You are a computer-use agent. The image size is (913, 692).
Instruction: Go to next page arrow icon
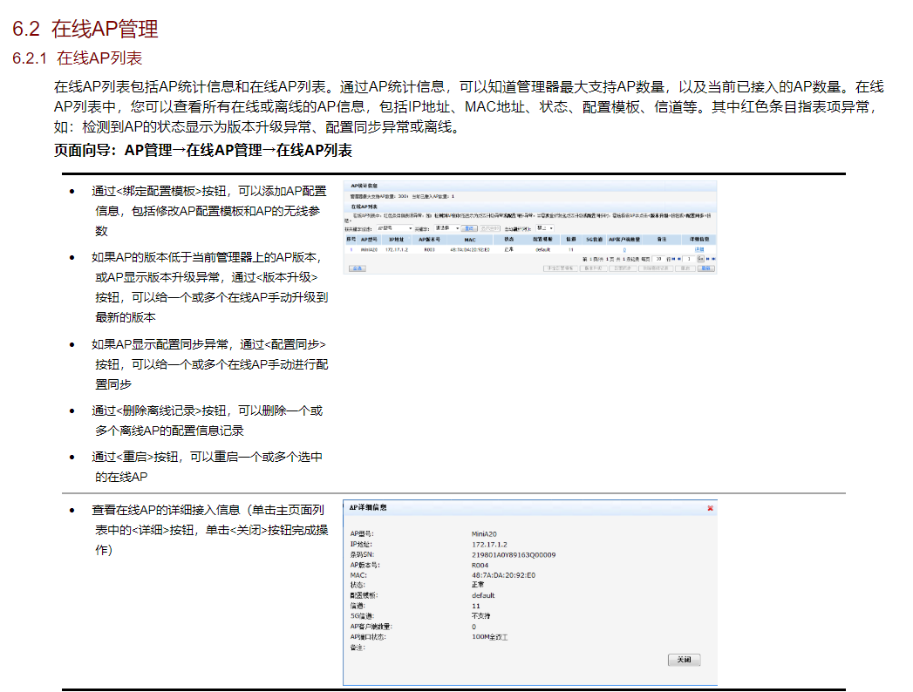point(707,259)
